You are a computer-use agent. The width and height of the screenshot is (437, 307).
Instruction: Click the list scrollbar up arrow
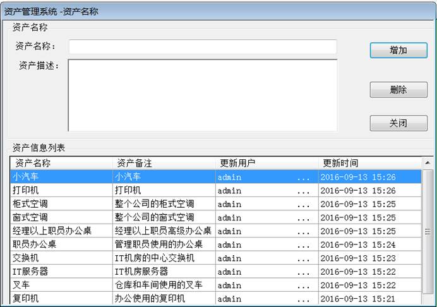428,163
